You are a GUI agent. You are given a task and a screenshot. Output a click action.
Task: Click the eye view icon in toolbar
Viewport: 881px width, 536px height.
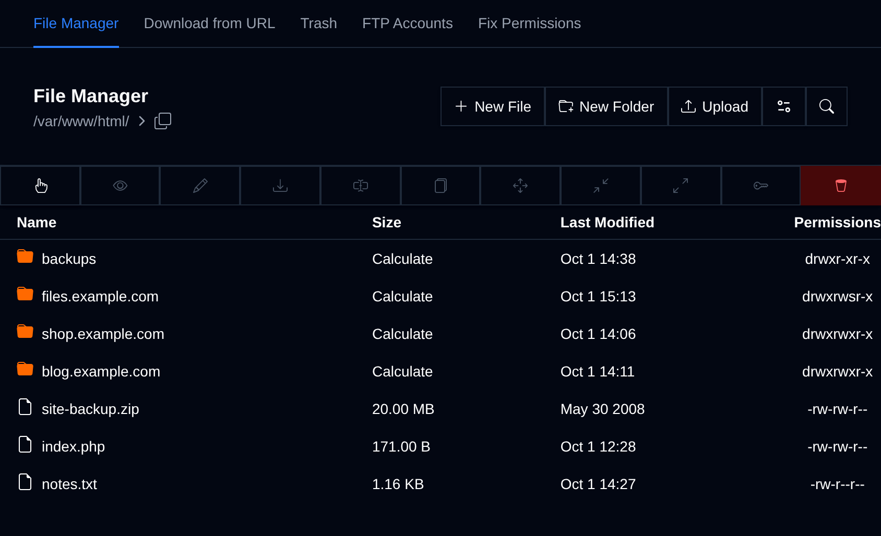pyautogui.click(x=120, y=186)
